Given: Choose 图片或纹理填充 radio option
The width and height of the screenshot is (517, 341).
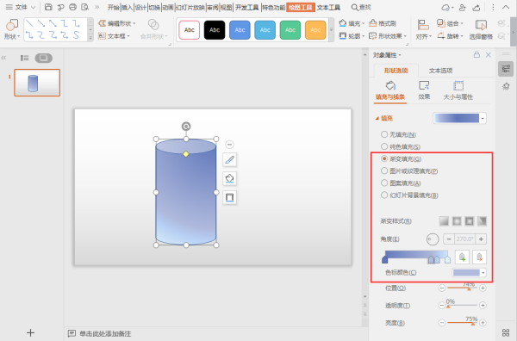Looking at the screenshot, I should click(x=384, y=170).
